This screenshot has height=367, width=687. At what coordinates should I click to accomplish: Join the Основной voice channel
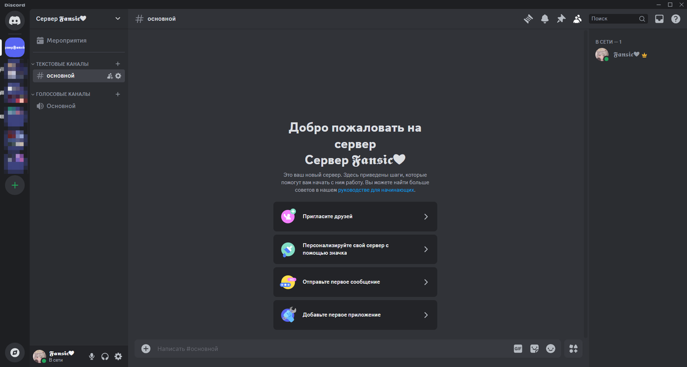pyautogui.click(x=78, y=106)
